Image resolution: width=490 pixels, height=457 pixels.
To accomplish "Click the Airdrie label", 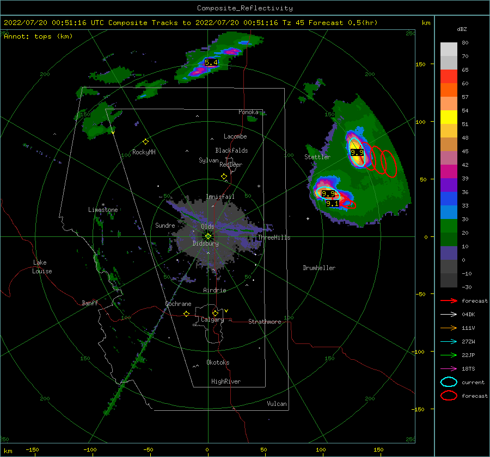I will [x=215, y=290].
